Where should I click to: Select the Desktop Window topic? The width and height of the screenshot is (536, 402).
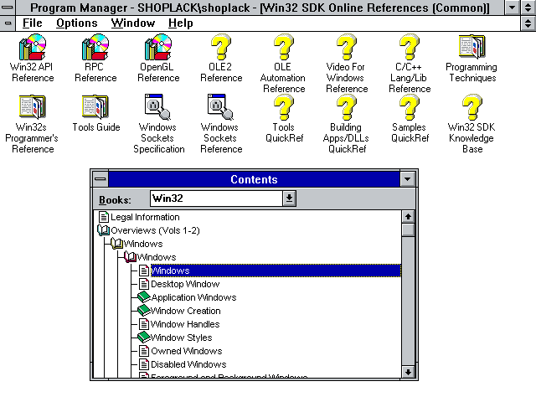(x=185, y=284)
